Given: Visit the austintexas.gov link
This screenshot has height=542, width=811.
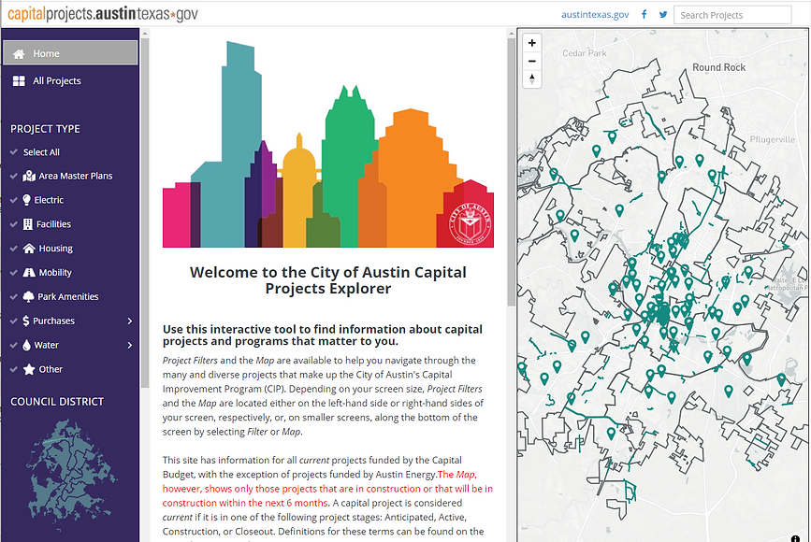Looking at the screenshot, I should point(595,14).
